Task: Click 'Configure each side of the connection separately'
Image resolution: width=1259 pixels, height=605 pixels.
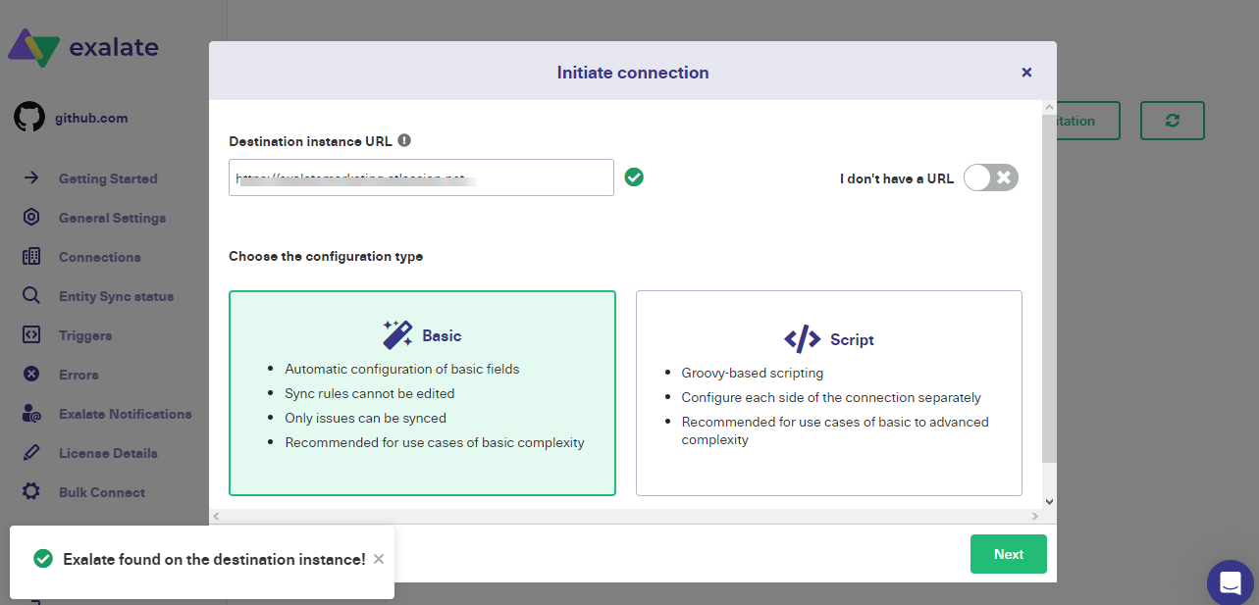Action: (831, 397)
